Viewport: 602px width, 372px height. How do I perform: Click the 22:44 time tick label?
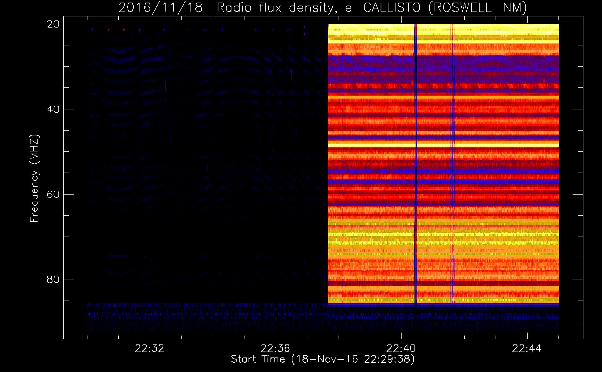coord(527,349)
